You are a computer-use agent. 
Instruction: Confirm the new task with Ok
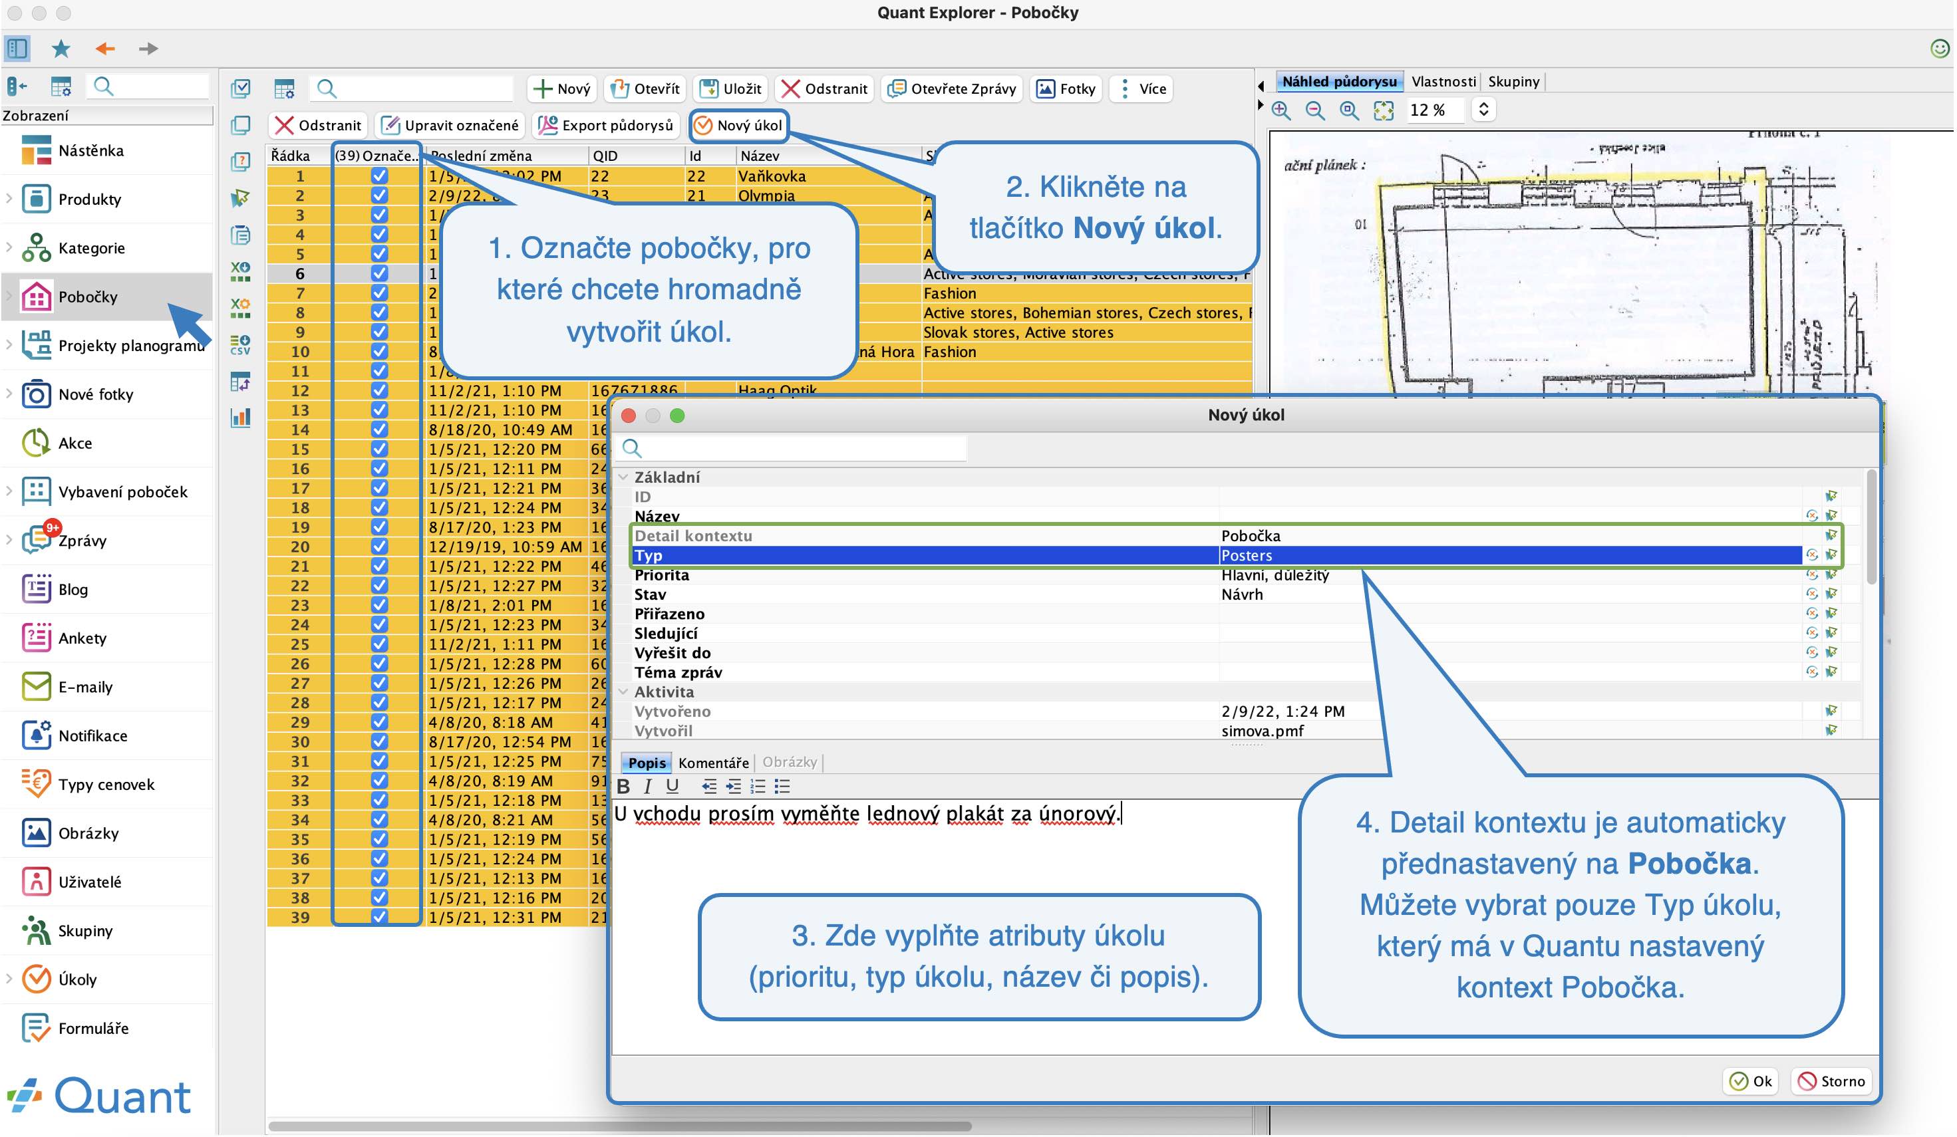point(1751,1081)
